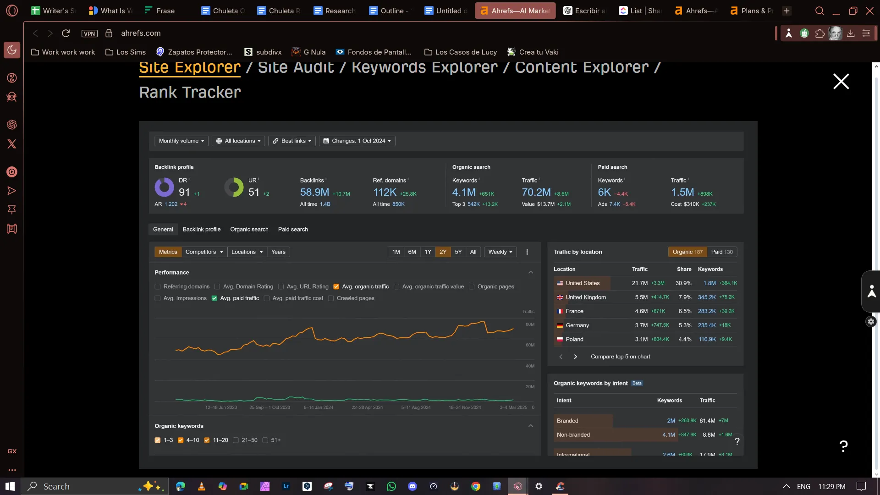Click the VPN badge in address bar

89,33
